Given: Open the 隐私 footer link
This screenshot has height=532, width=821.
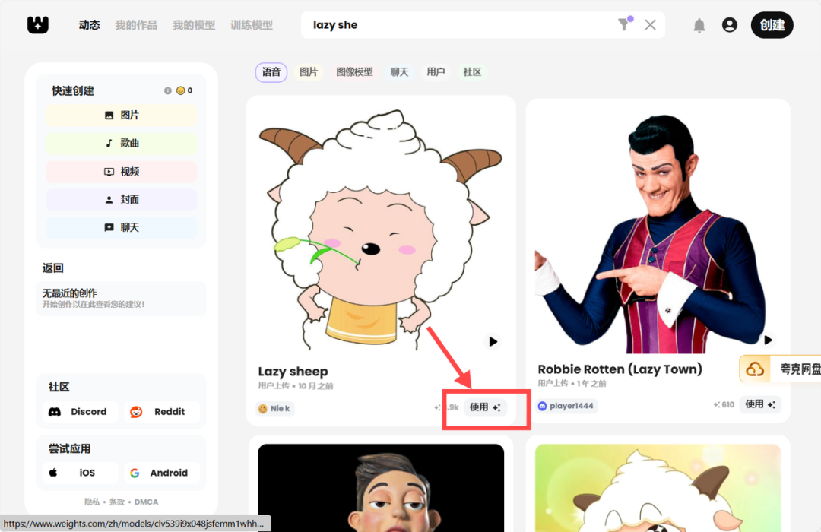Looking at the screenshot, I should 92,502.
